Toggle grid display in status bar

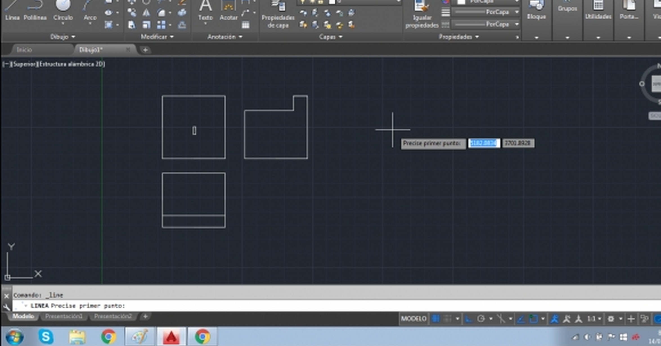point(435,319)
